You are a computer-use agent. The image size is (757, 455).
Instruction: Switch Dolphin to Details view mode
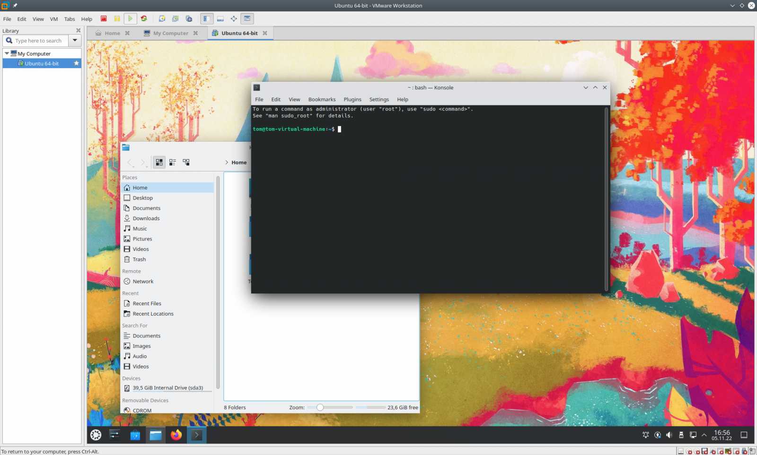coord(186,163)
